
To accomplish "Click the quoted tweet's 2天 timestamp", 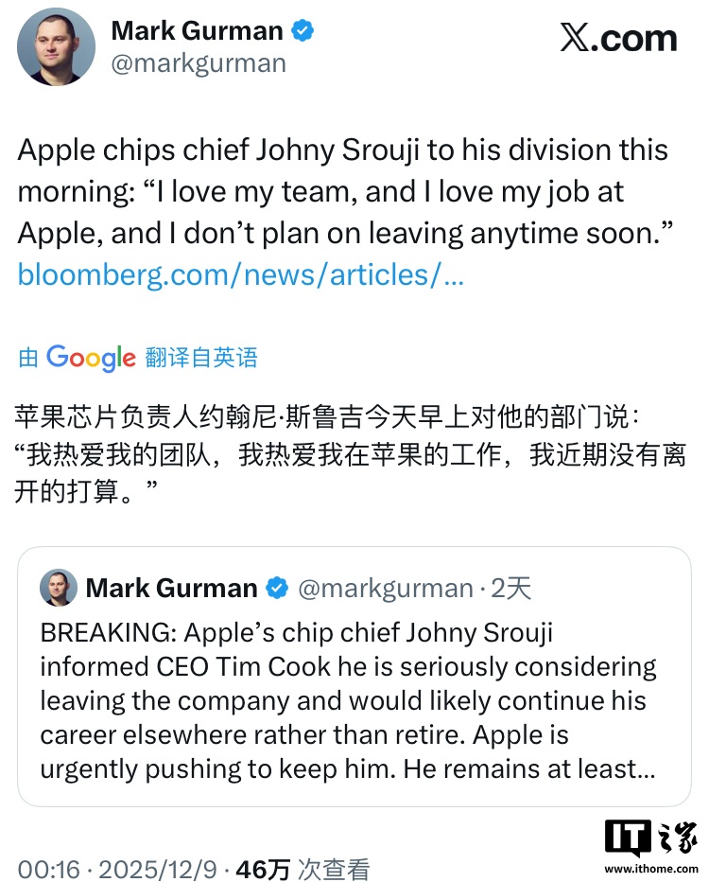I will (511, 589).
